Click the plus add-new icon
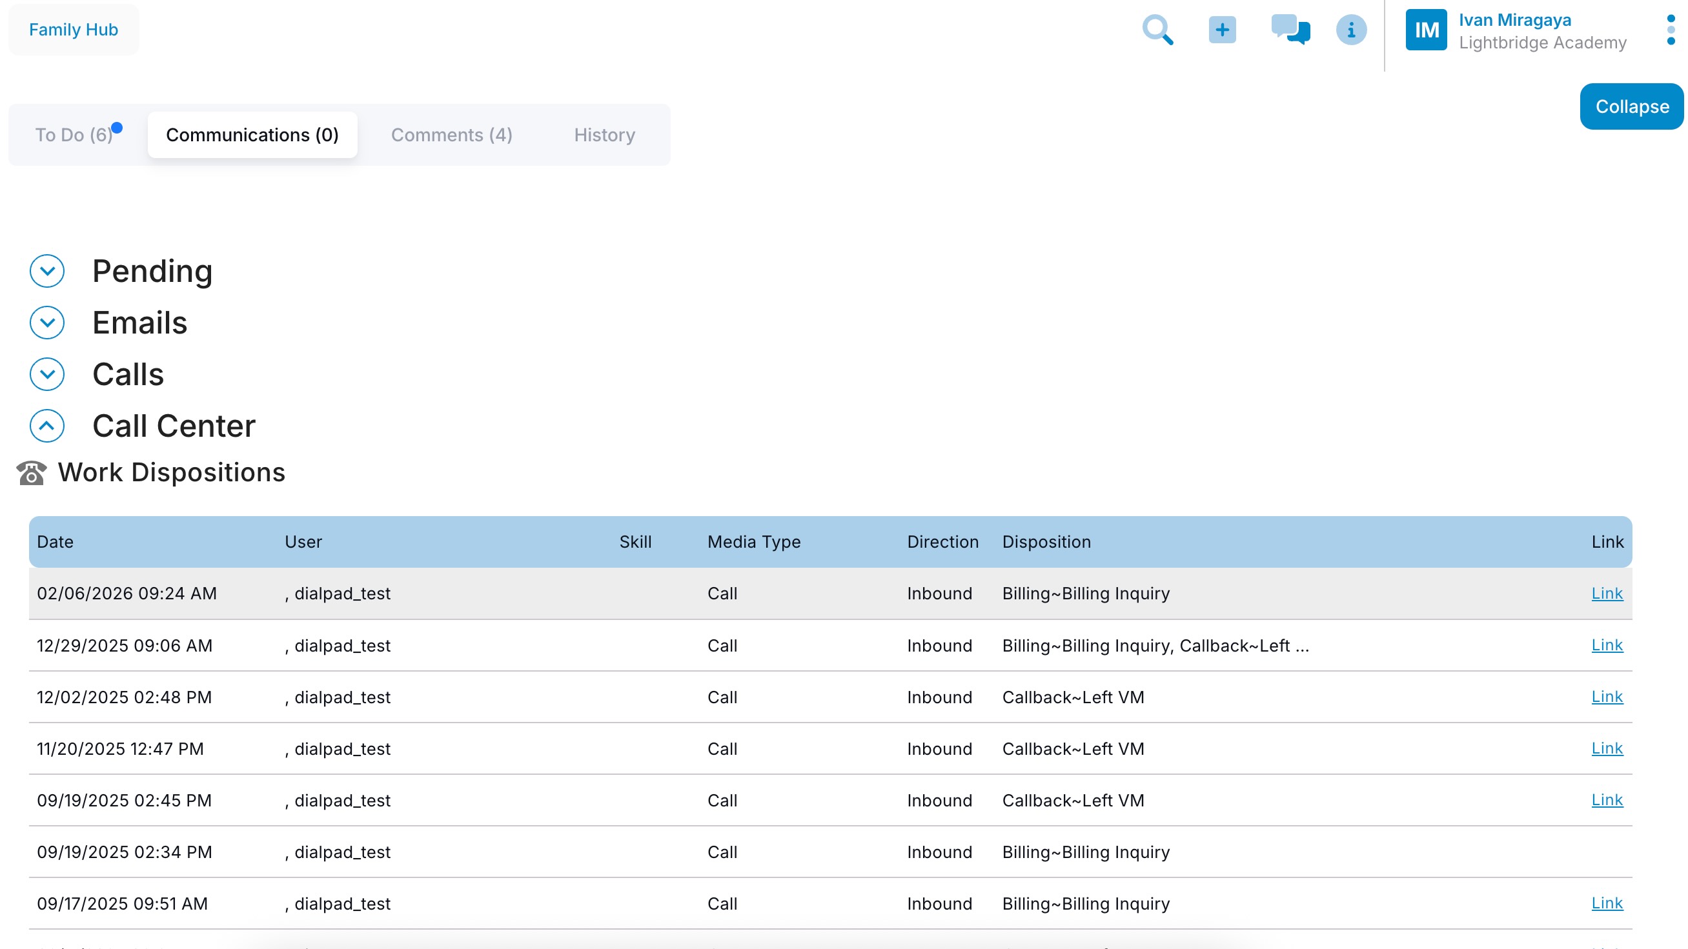1688x949 pixels. click(x=1222, y=30)
